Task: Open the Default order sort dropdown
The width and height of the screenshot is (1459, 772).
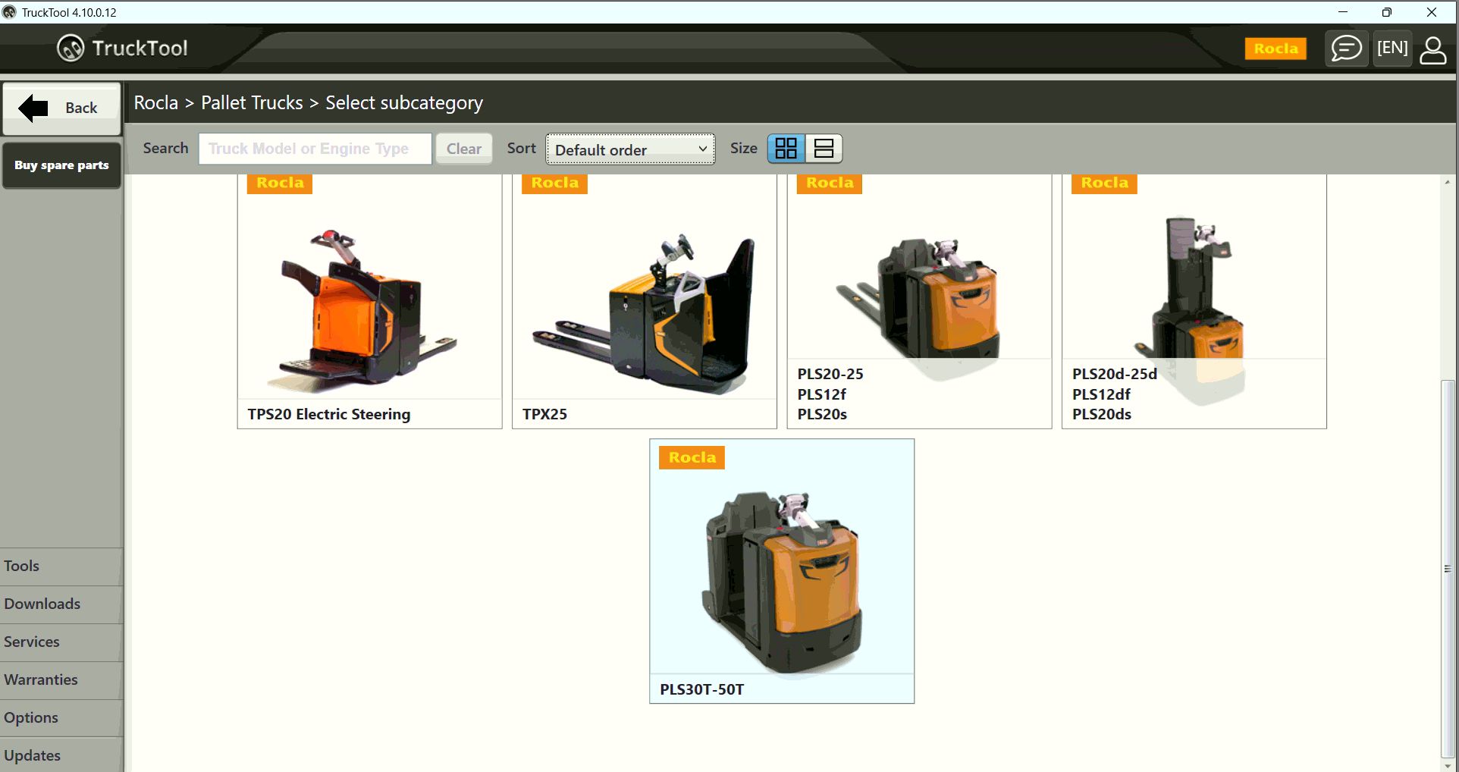Action: [630, 149]
